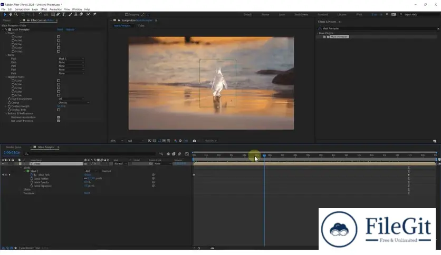Click the Mask Opacity stopwatch icon
This screenshot has height=255, width=441.
click(x=32, y=182)
